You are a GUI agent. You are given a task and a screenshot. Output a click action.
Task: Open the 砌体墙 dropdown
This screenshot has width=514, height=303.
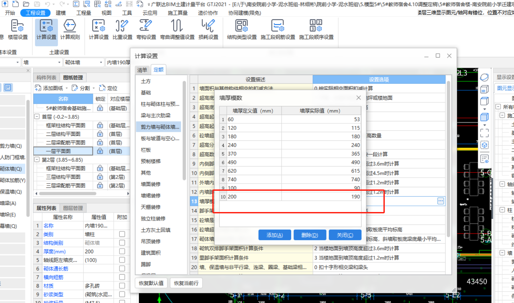pyautogui.click(x=83, y=62)
